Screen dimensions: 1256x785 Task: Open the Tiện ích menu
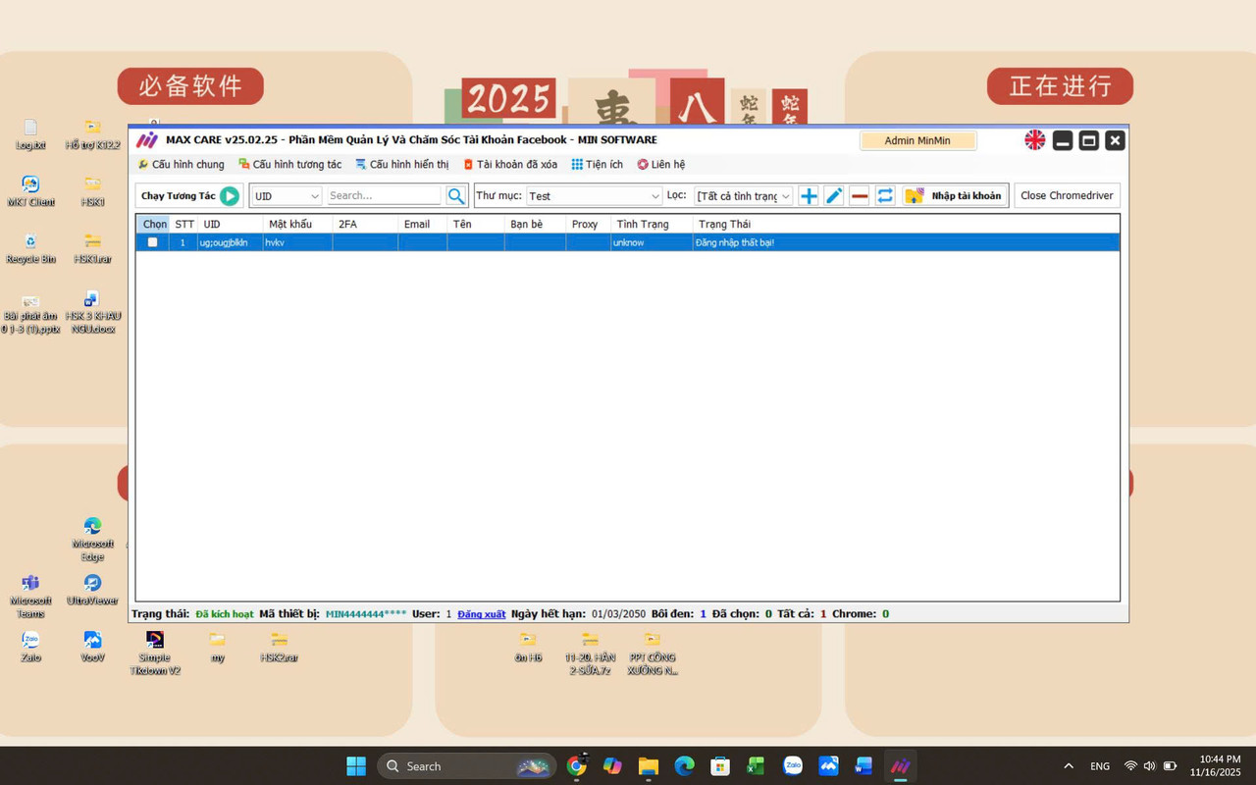(597, 165)
